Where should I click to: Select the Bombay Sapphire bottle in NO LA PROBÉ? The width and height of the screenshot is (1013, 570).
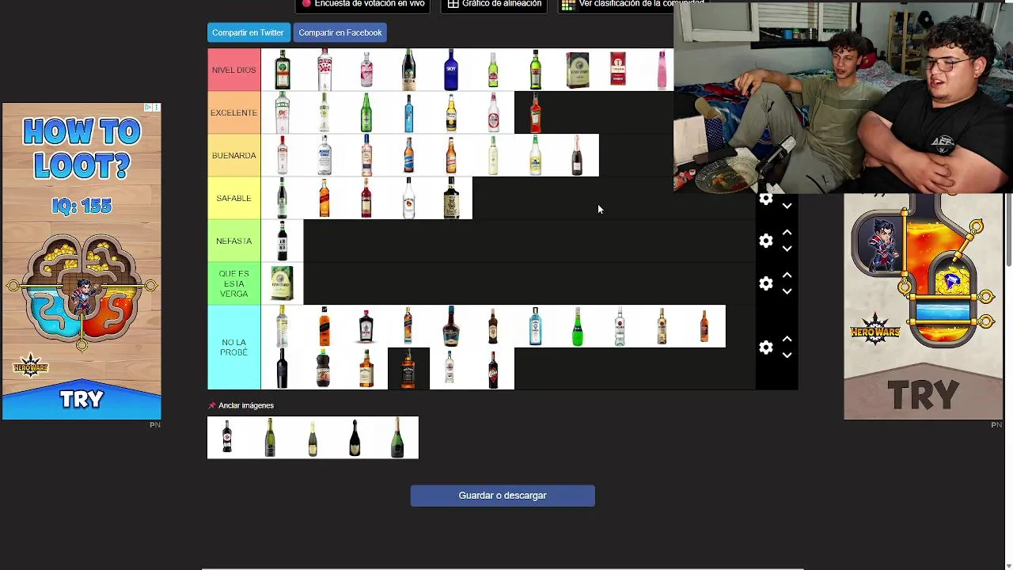(x=535, y=326)
